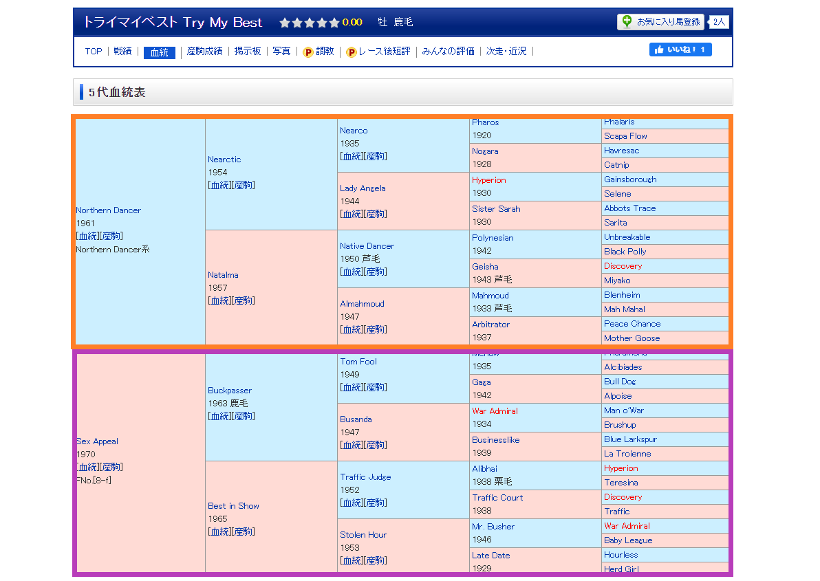820x581 pixels.
Task: Open the Traffic Judge horse link
Action: 365,477
